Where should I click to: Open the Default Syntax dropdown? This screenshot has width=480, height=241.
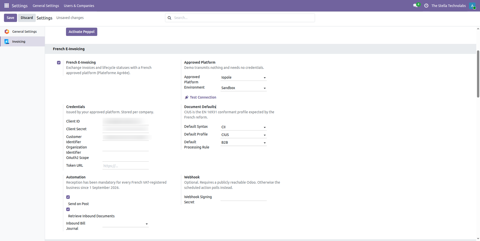tap(244, 127)
